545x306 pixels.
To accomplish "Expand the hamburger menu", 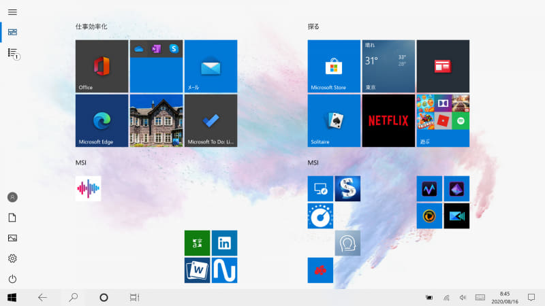I will click(x=12, y=12).
